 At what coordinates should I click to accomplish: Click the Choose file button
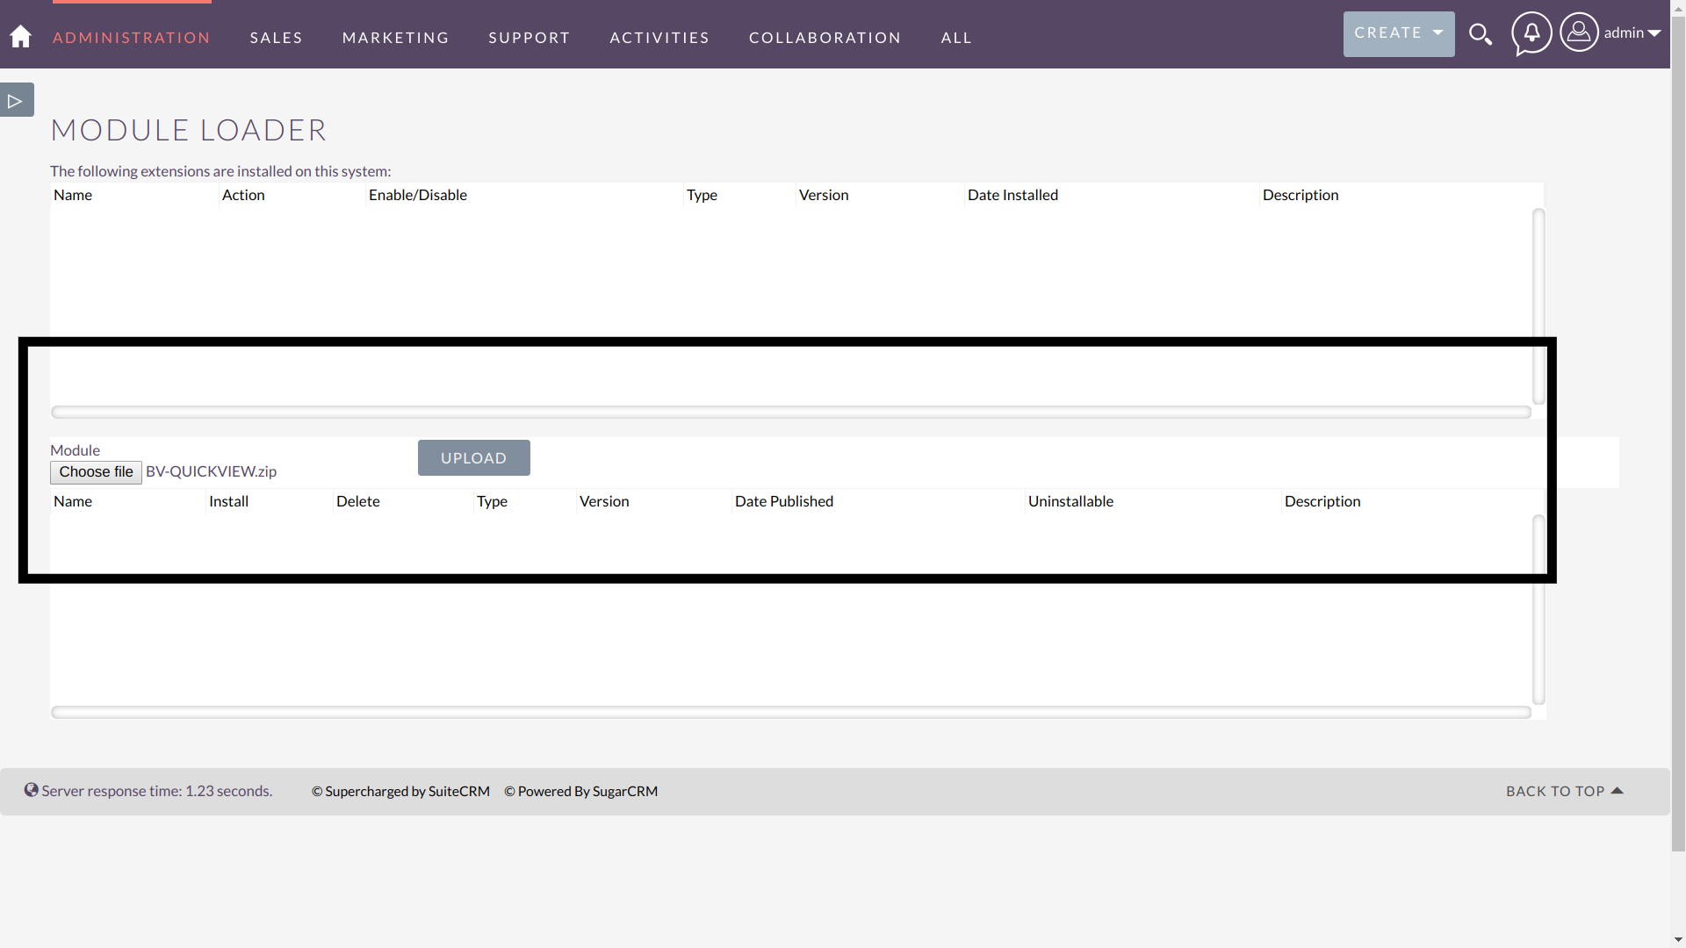pos(96,472)
